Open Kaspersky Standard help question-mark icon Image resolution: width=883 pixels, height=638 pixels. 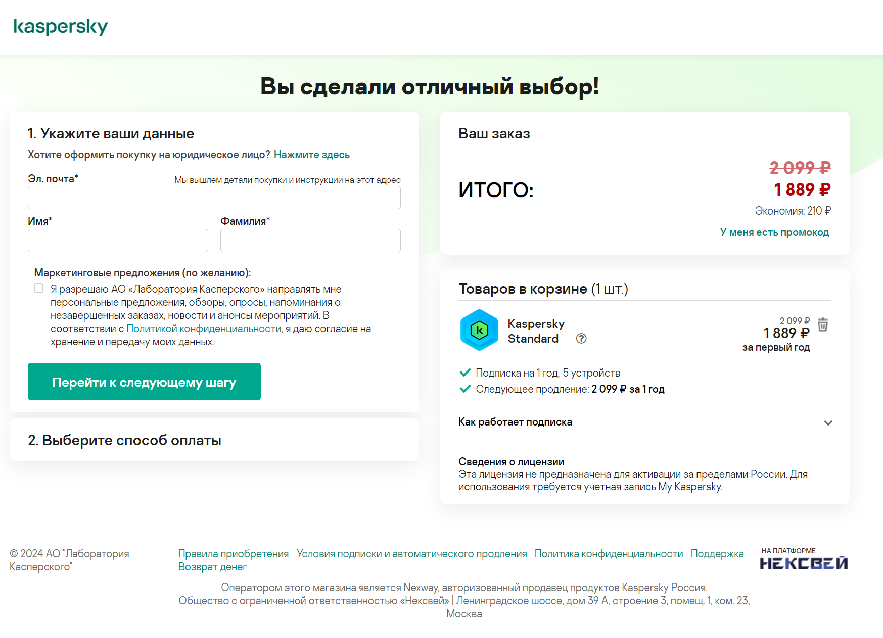(x=581, y=339)
